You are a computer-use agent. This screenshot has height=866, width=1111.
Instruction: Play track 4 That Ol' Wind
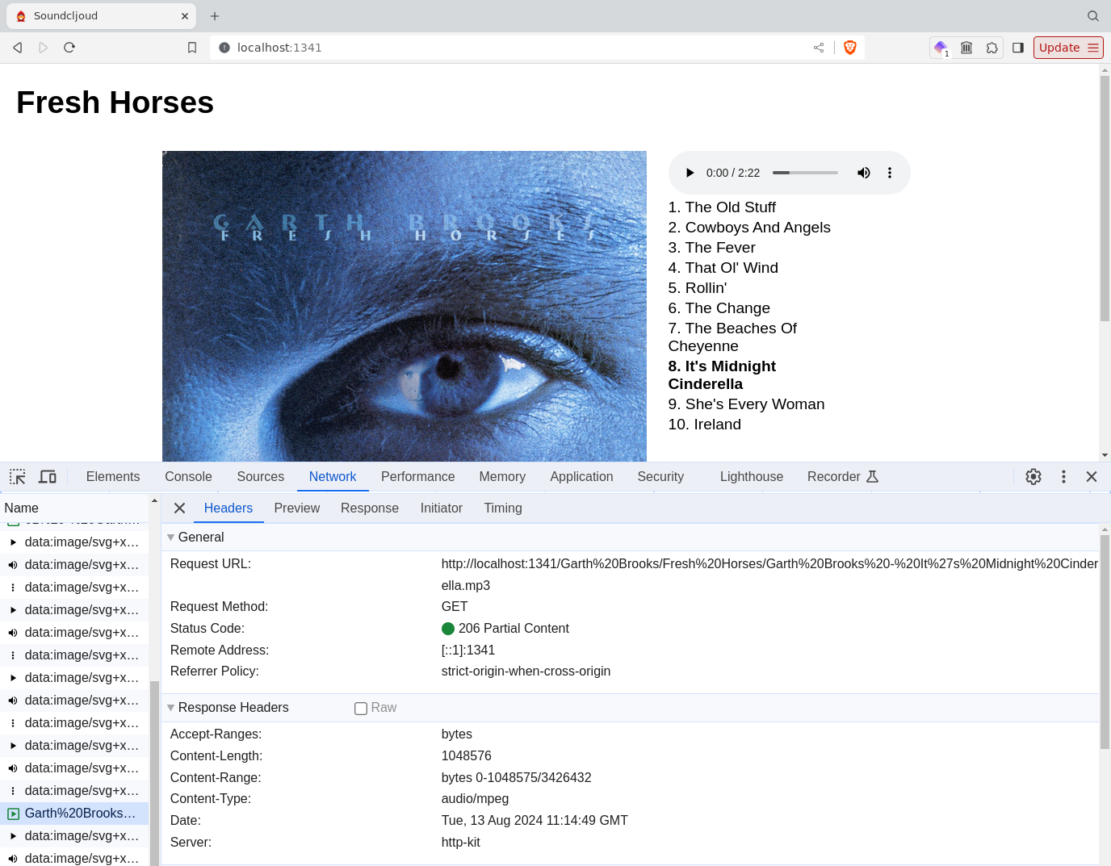723,268
